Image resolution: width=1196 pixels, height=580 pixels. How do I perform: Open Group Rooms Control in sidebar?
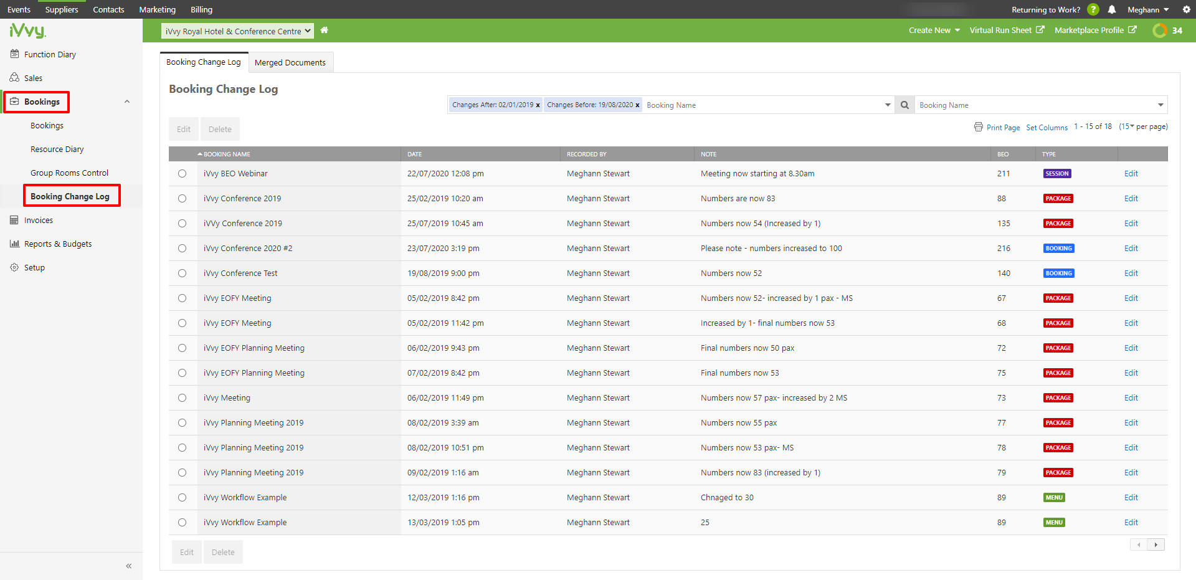coord(69,173)
